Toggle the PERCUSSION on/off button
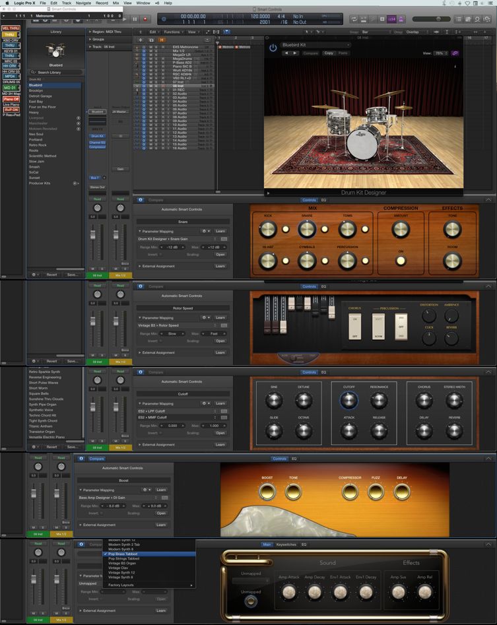Image resolution: width=497 pixels, height=625 pixels. 365,261
